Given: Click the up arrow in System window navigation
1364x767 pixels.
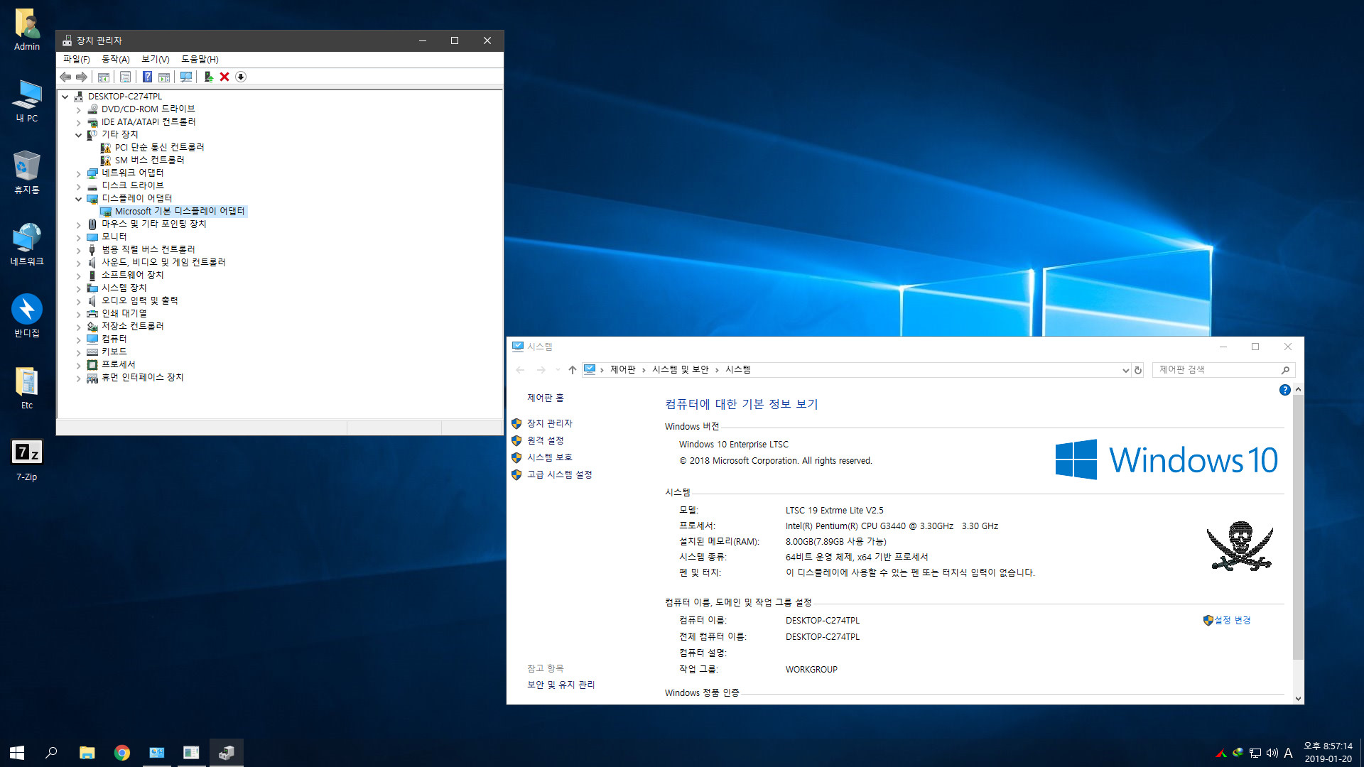Looking at the screenshot, I should click(573, 370).
